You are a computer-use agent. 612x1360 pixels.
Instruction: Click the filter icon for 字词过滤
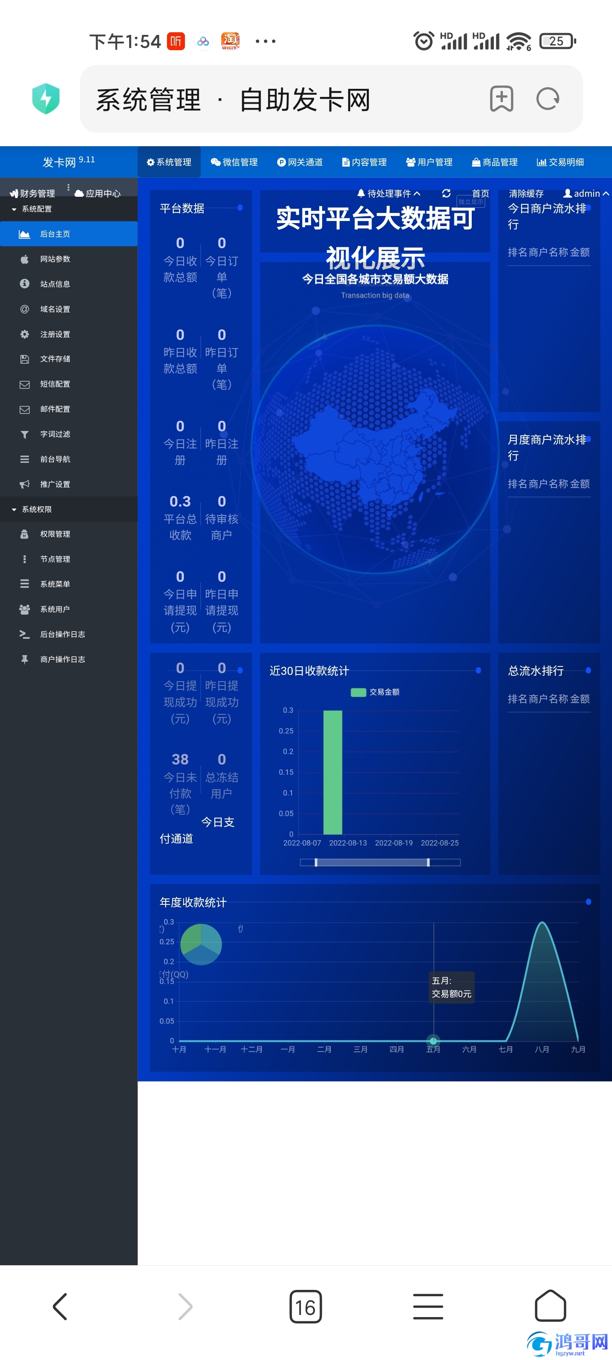click(24, 434)
